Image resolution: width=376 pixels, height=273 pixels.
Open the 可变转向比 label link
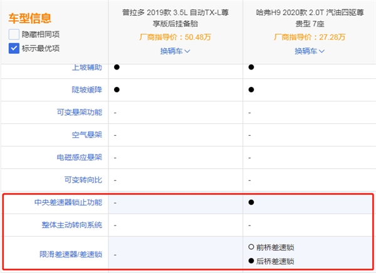point(83,180)
